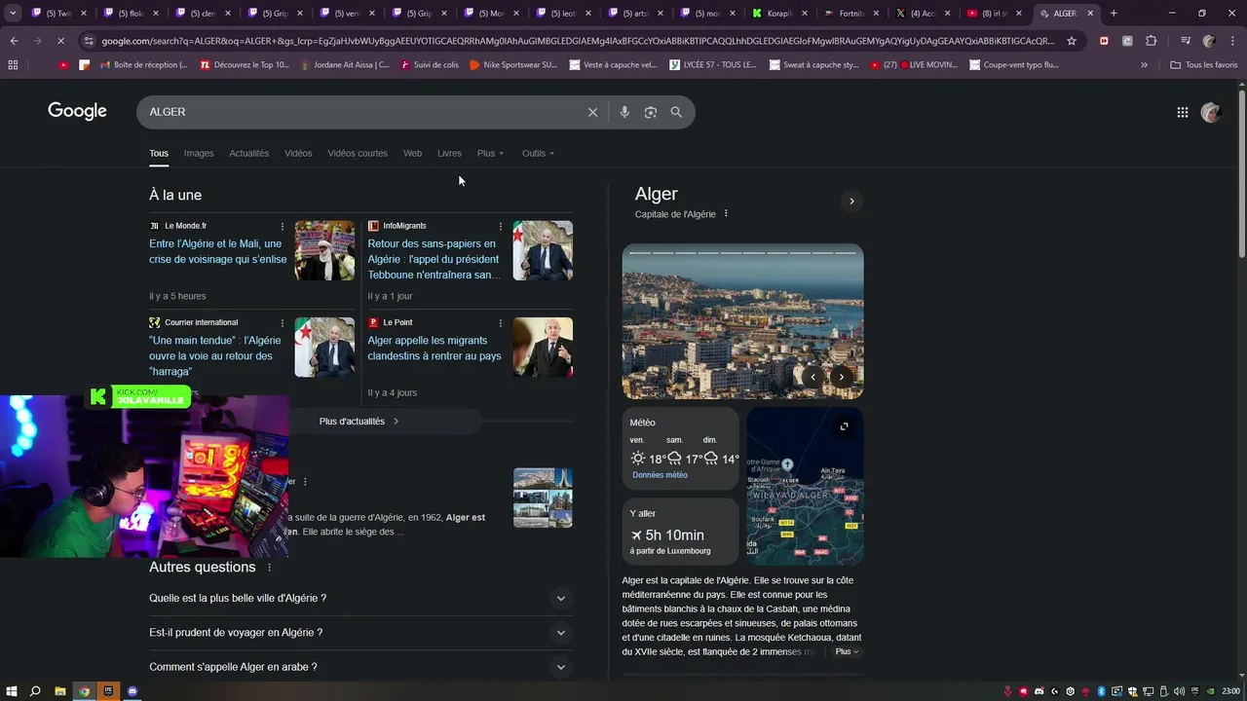
Task: Expand the Alger map to fullscreen
Action: coord(844,426)
